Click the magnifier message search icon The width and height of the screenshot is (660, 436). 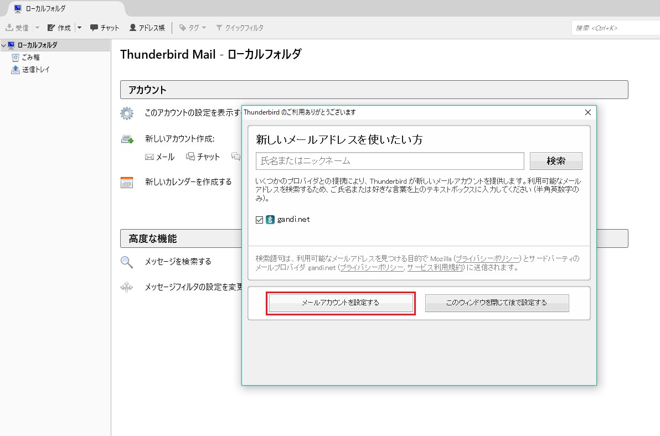click(x=127, y=262)
